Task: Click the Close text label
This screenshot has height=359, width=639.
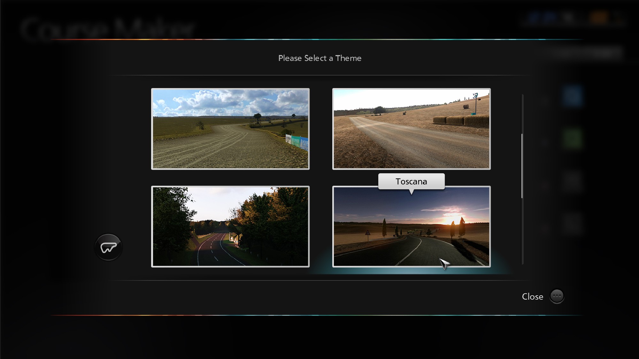Action: [532, 296]
